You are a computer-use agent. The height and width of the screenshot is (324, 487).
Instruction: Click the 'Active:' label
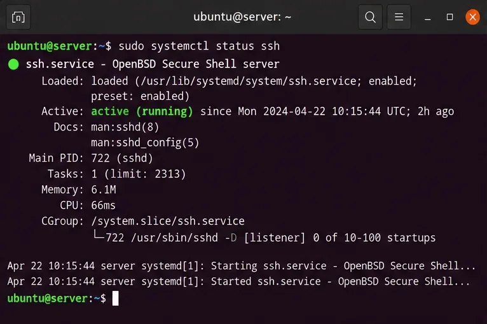point(63,111)
